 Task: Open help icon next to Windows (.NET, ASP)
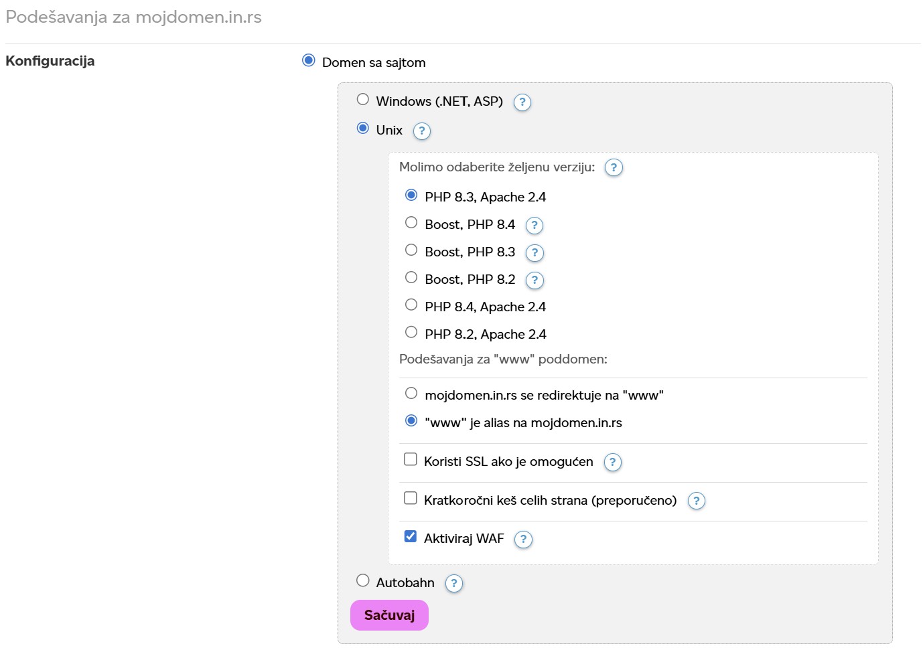522,102
